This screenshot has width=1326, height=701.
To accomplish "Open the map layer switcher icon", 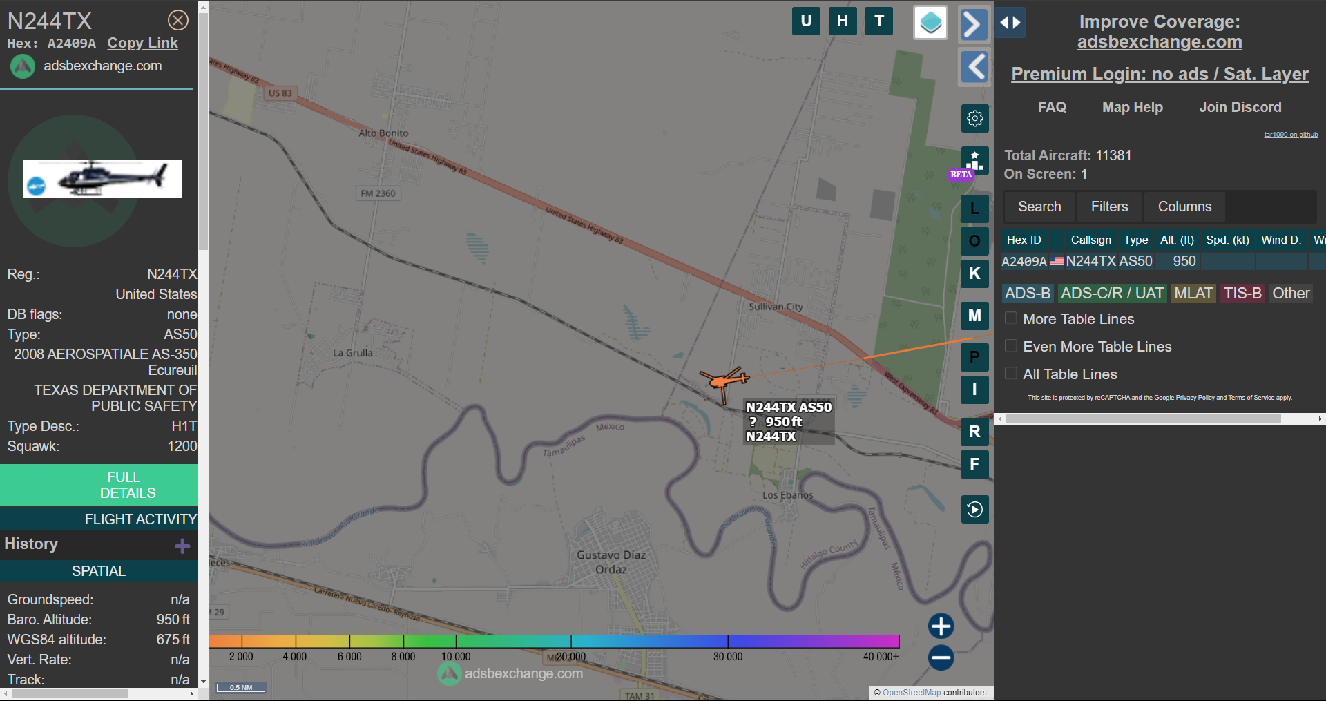I will (930, 23).
